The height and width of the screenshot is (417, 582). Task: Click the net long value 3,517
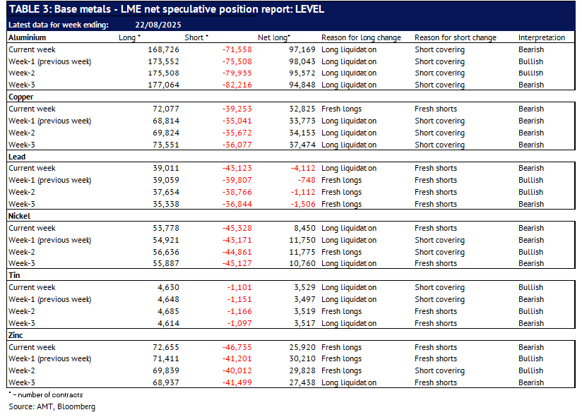(x=304, y=323)
